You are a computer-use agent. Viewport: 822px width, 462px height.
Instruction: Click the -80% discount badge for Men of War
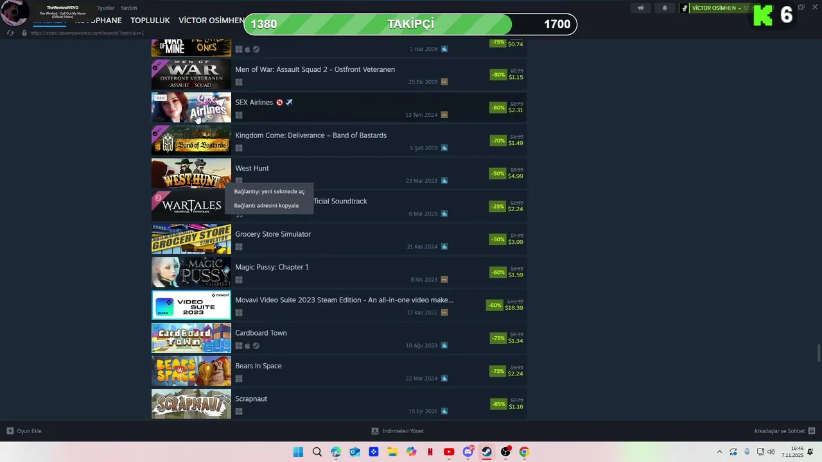click(498, 74)
